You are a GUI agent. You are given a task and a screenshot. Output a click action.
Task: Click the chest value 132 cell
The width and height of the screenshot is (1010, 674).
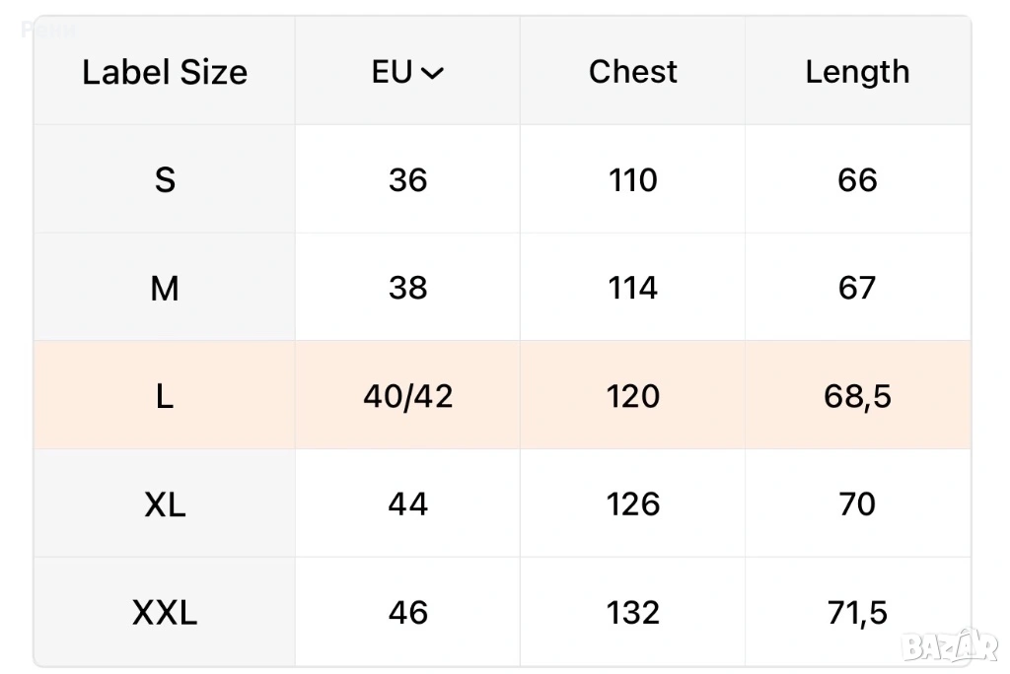632,613
